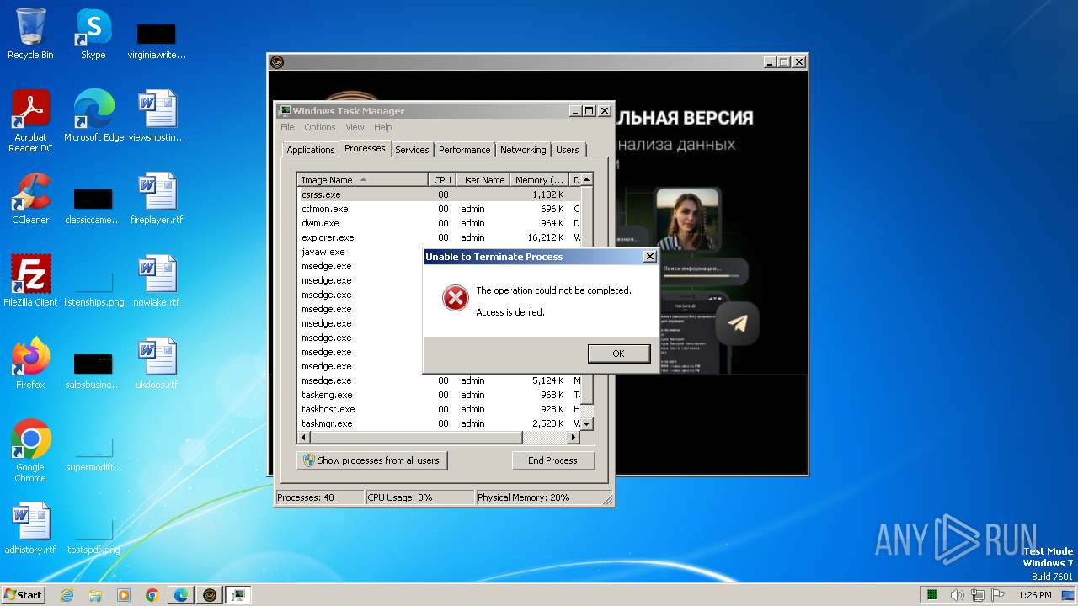Select supermodifi... file on desktop
The width and height of the screenshot is (1078, 606).
point(93,453)
